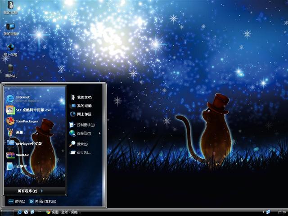Click the 注销(L) log off button
Image resolution: width=288 pixels, height=216 pixels.
click(17, 202)
